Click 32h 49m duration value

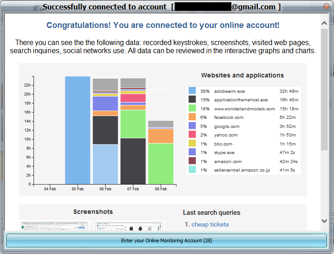[x=289, y=91]
